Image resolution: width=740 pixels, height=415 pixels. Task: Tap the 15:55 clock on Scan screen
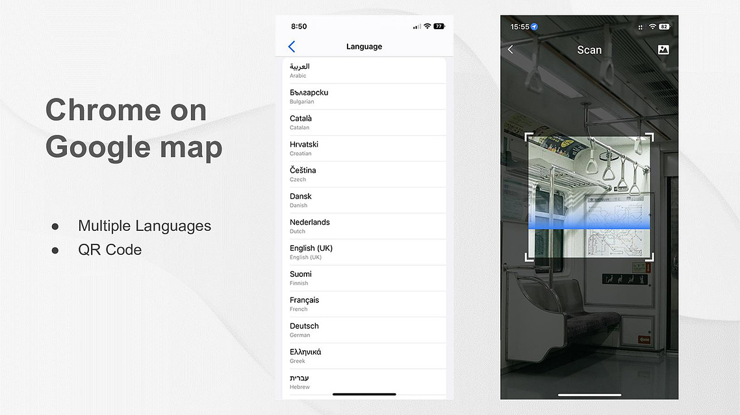[x=520, y=27]
